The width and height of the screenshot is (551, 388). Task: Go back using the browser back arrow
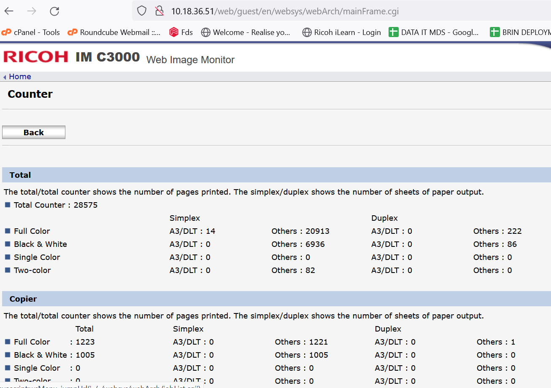[x=8, y=11]
